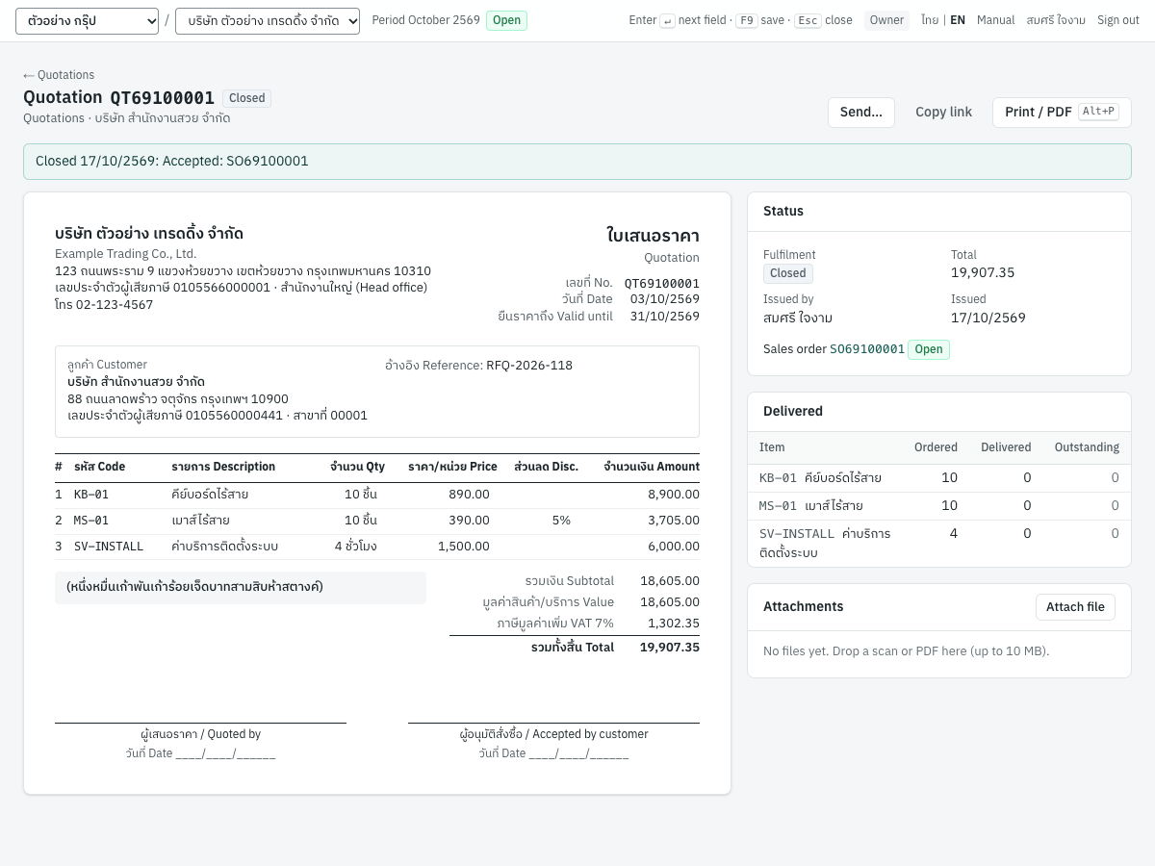Click the Issued date 17/10/2569

coord(988,318)
